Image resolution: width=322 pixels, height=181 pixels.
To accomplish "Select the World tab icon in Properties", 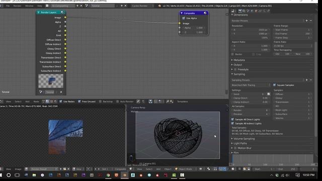I will tap(252, 11).
